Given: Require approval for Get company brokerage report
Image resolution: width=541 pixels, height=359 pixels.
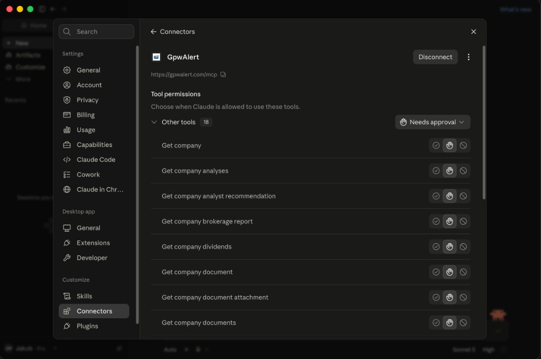Looking at the screenshot, I should [x=449, y=221].
